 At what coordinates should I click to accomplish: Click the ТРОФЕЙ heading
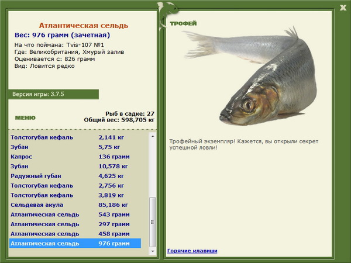tap(183, 23)
